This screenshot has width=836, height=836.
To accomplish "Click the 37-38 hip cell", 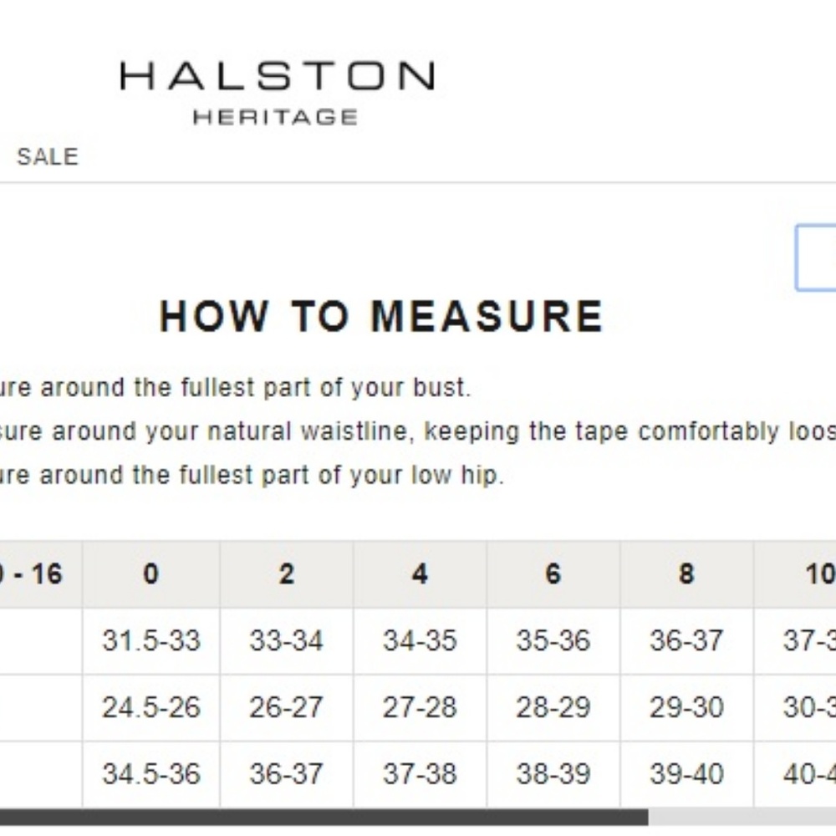I will [x=420, y=774].
